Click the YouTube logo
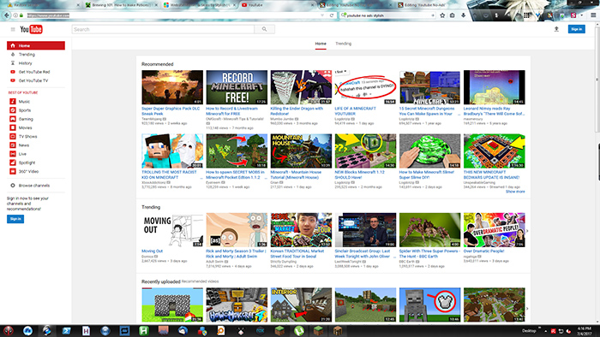 (31, 29)
